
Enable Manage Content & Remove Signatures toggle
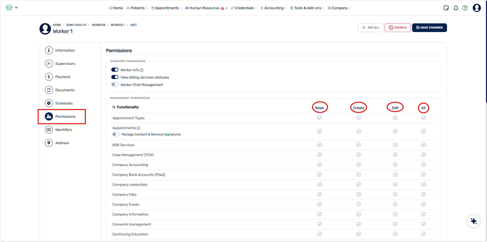point(116,134)
